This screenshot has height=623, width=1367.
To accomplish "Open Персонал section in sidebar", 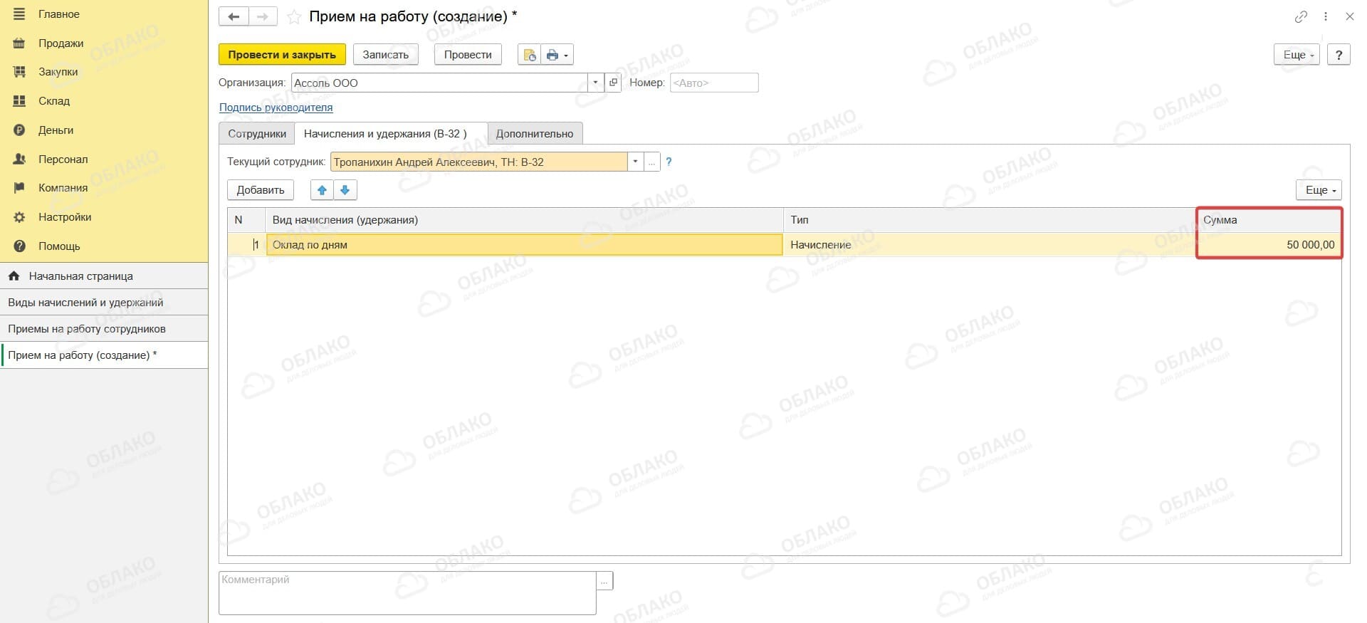I will (63, 159).
